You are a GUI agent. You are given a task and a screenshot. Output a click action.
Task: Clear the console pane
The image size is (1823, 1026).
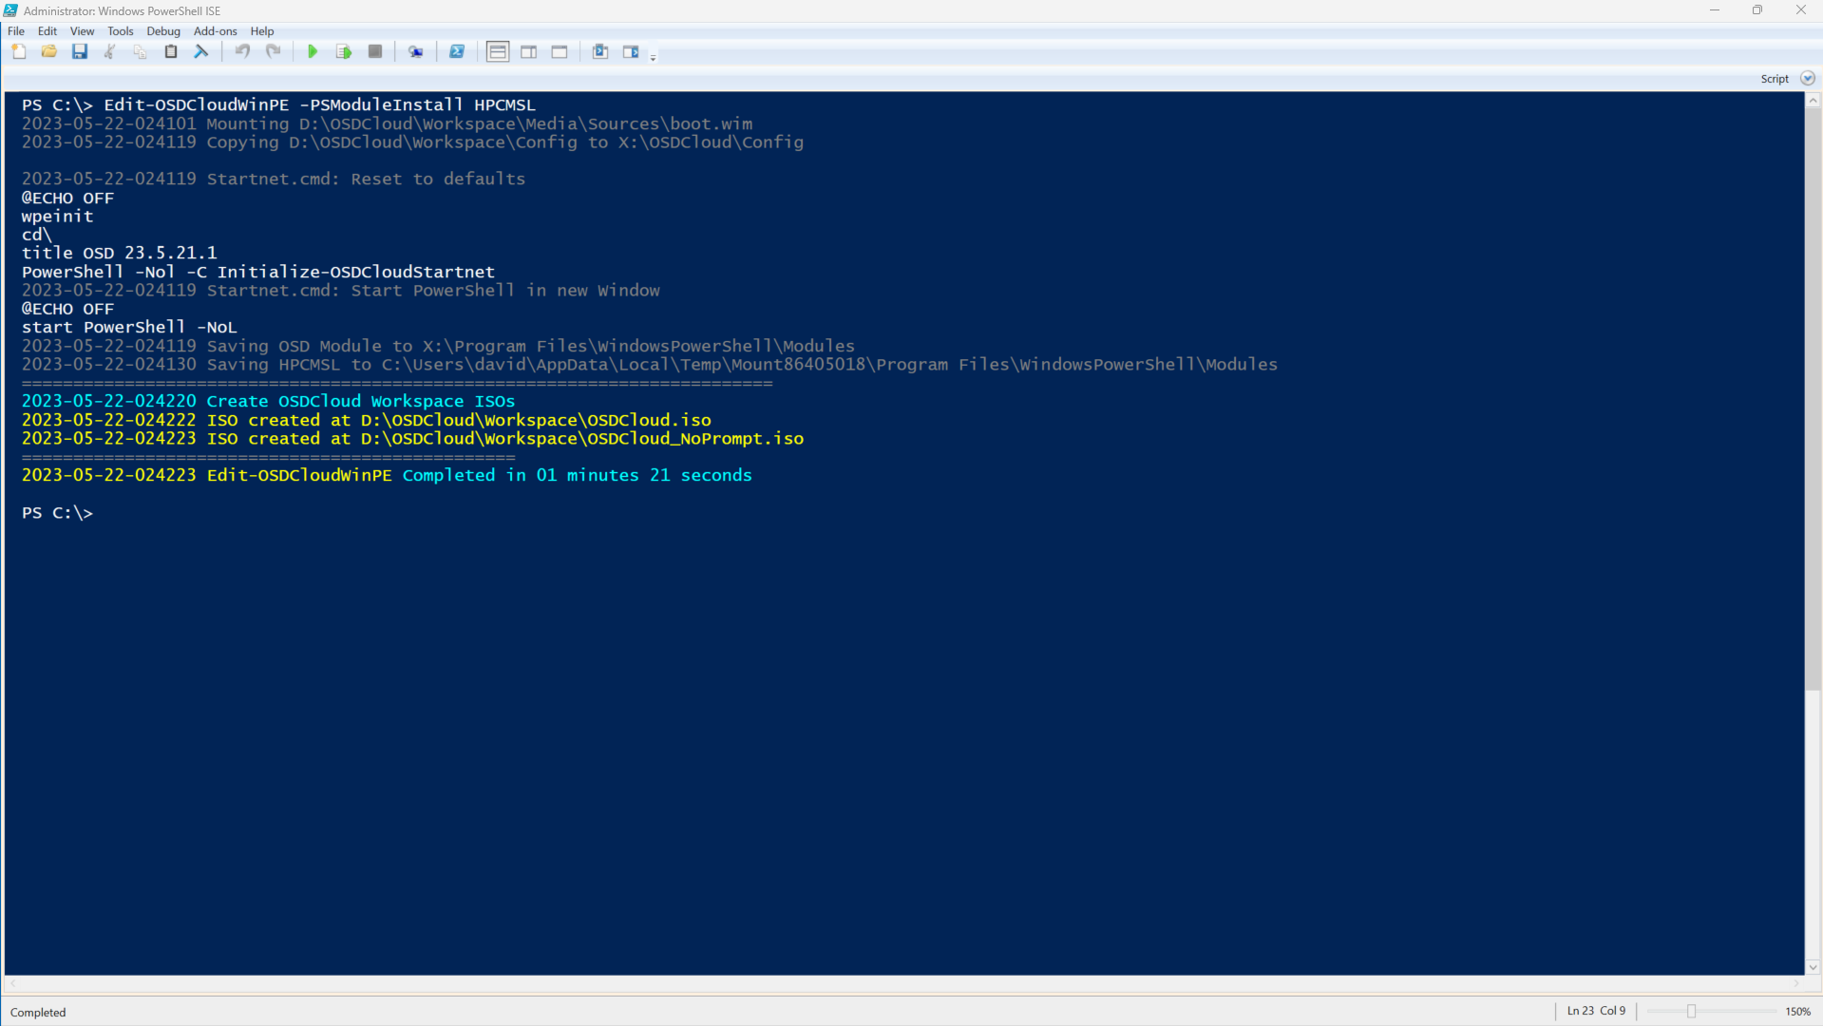click(201, 52)
